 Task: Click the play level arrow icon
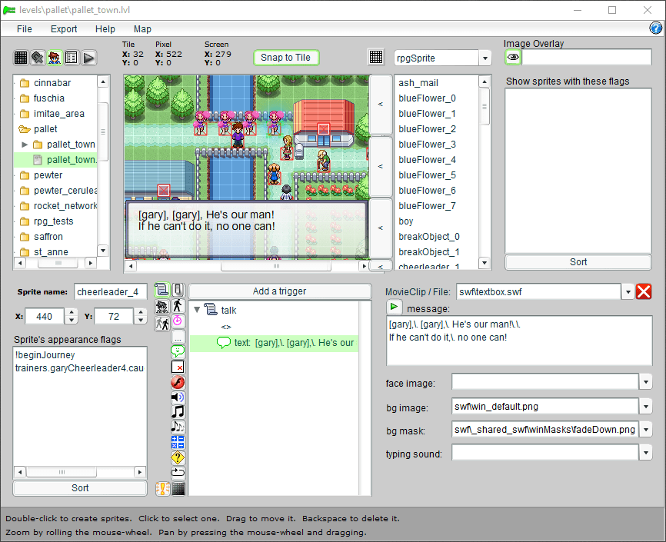(88, 58)
